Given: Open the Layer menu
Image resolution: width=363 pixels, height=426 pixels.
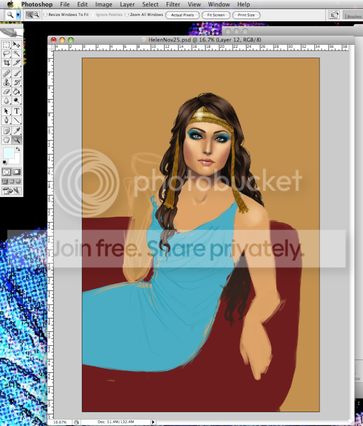Looking at the screenshot, I should pyautogui.click(x=127, y=4).
